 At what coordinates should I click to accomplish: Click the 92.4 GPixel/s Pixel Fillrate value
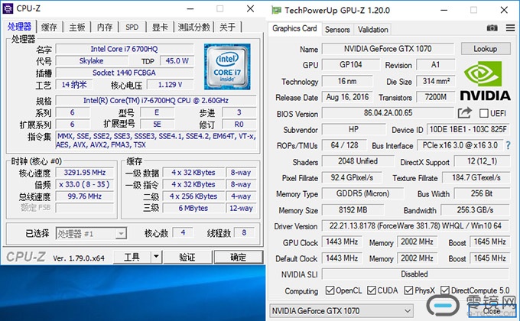coord(352,178)
